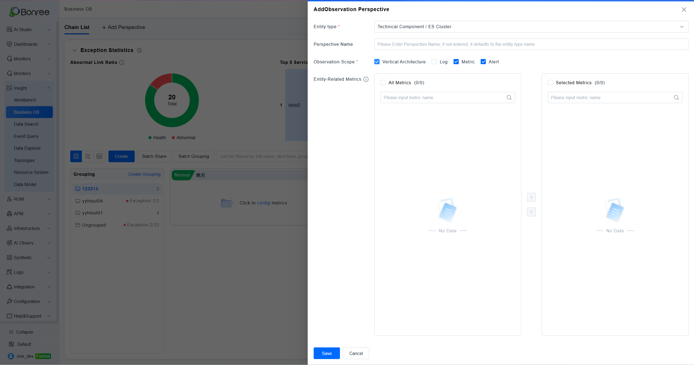694x365 pixels.
Task: Click the Perspective Name input field
Action: pos(531,44)
